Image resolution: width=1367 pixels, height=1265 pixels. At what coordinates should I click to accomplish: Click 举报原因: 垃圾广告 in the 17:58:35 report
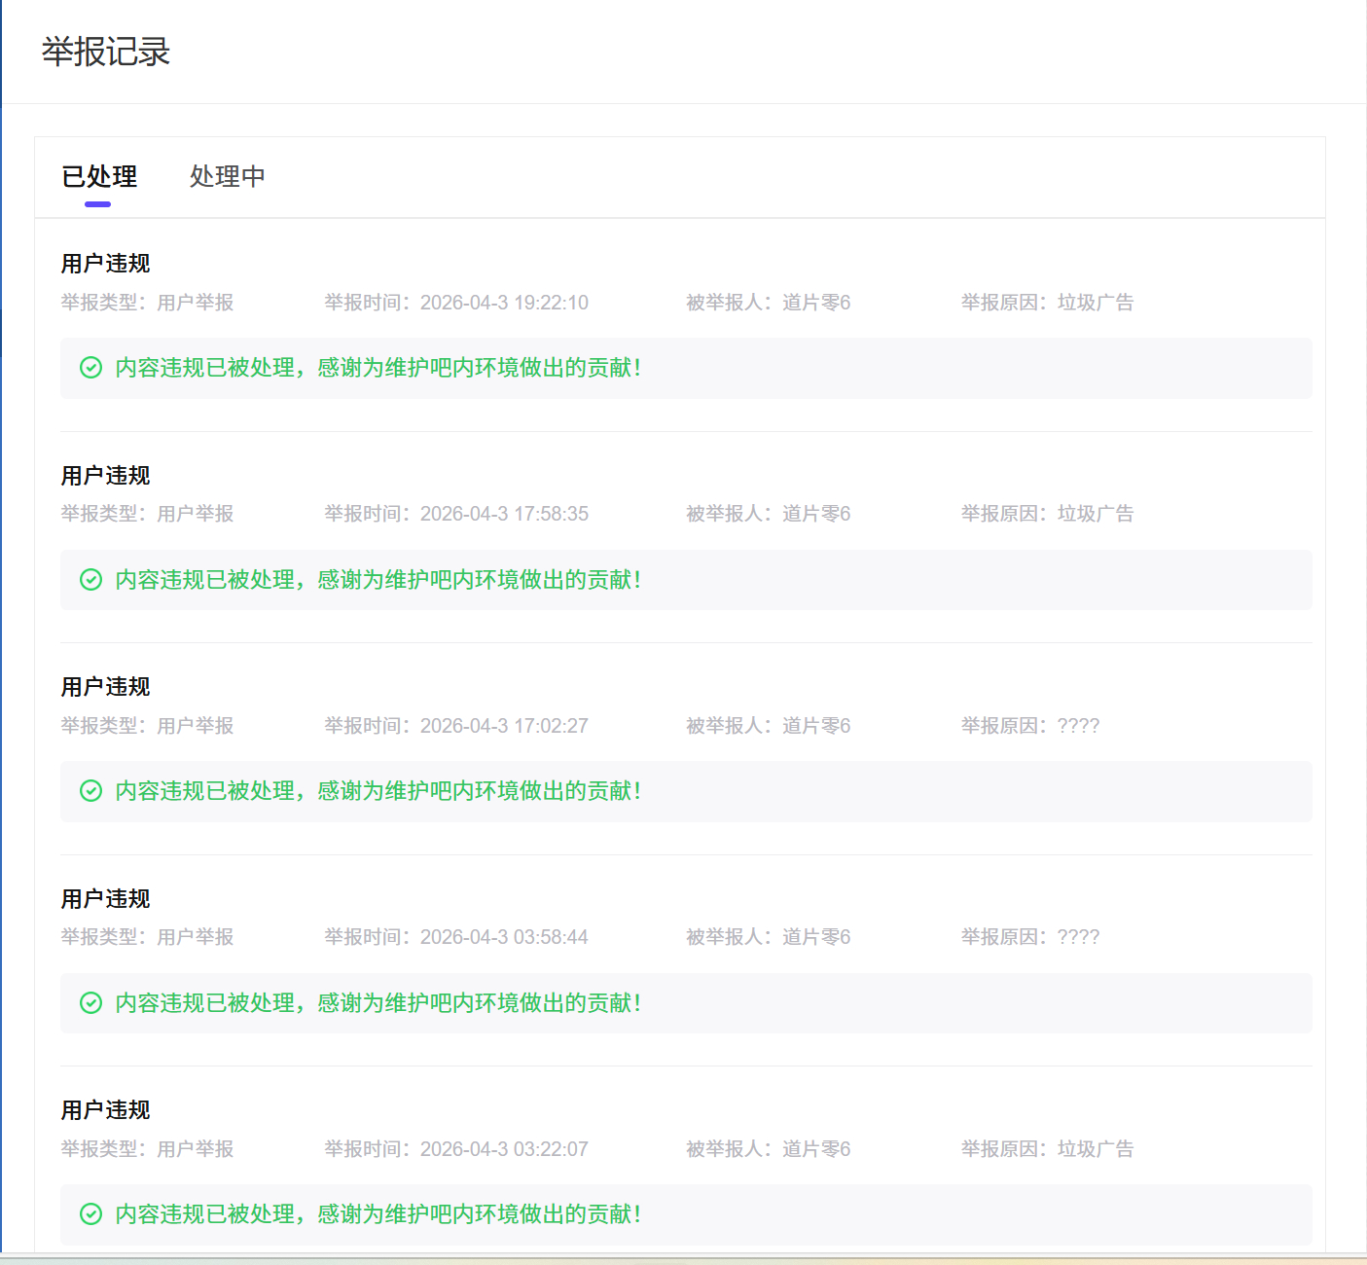click(x=1048, y=514)
